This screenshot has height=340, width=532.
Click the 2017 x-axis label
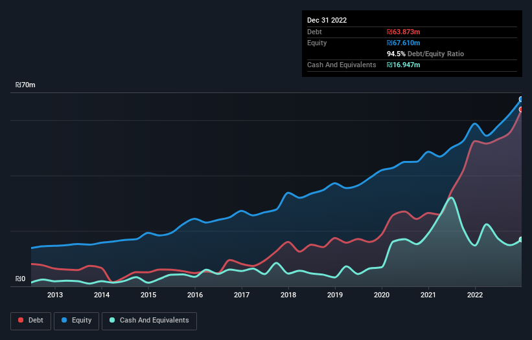tap(242, 295)
